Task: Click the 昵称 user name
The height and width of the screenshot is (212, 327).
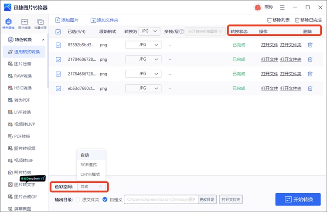Action: click(269, 7)
